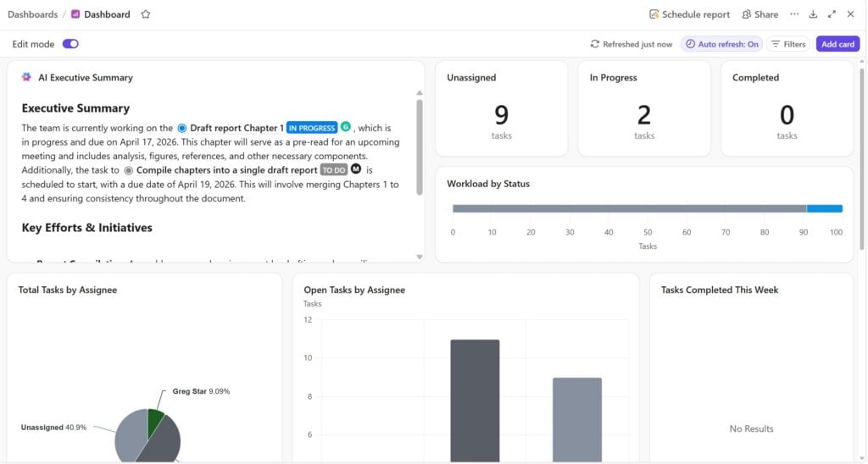Click the Add card button

point(837,44)
